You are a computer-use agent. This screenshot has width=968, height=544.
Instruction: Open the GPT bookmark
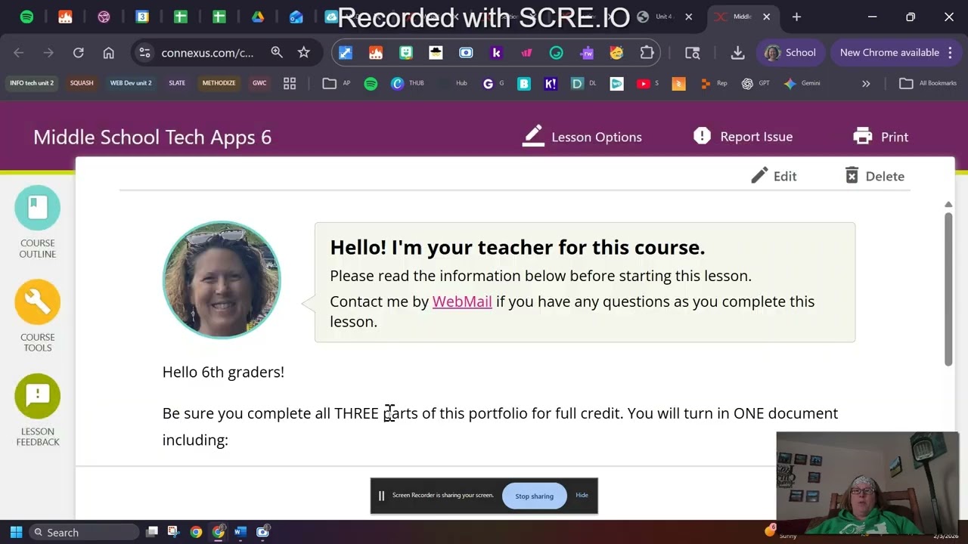click(x=755, y=84)
